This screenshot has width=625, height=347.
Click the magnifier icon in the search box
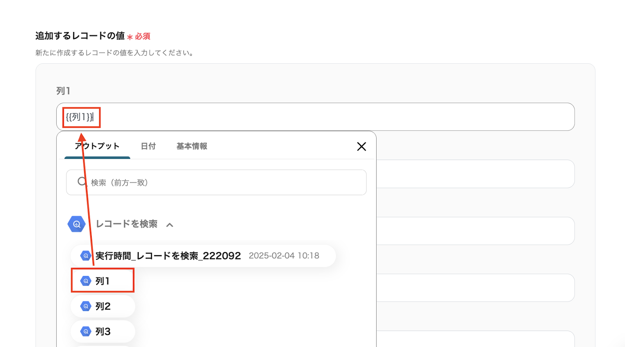click(x=82, y=182)
